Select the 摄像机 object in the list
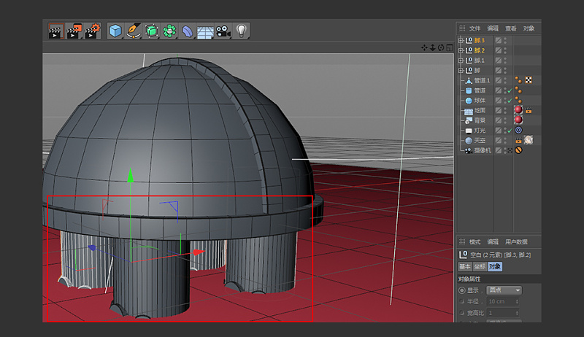This screenshot has width=584, height=337. 483,150
